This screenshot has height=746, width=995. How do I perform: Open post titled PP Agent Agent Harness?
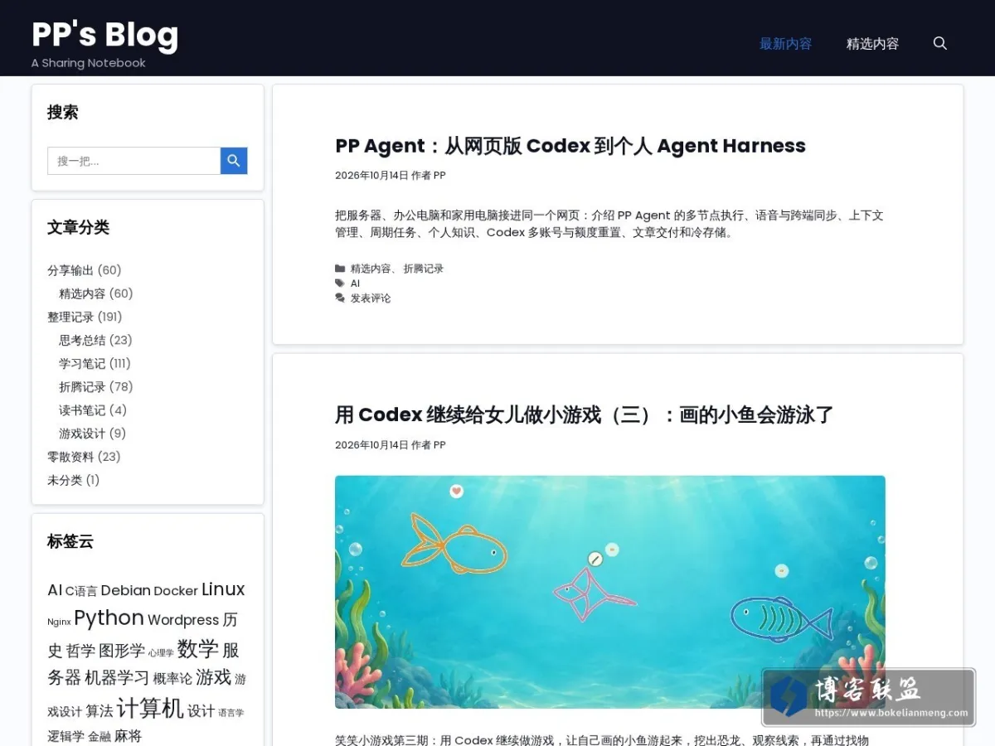(x=570, y=146)
